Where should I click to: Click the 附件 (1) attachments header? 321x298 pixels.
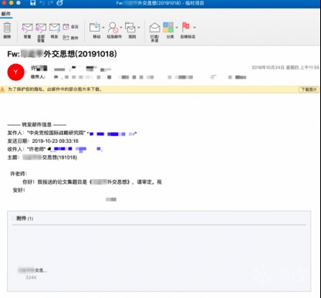(25, 218)
